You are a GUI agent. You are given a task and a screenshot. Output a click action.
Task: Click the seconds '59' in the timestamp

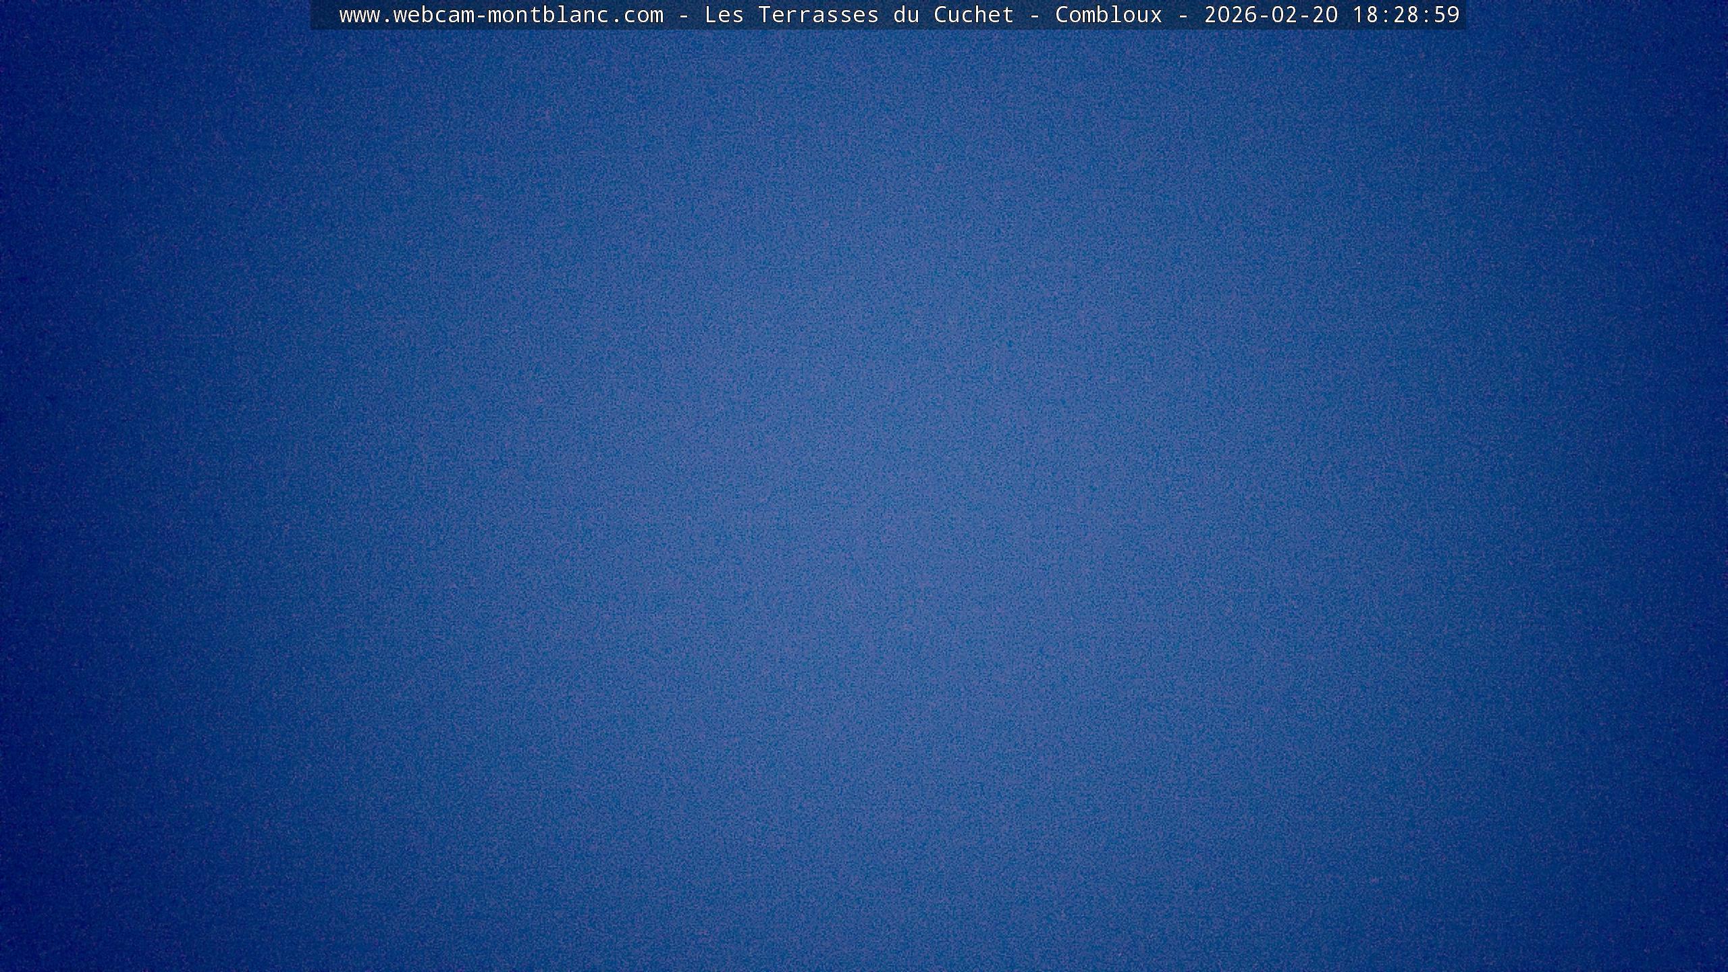coord(1446,15)
